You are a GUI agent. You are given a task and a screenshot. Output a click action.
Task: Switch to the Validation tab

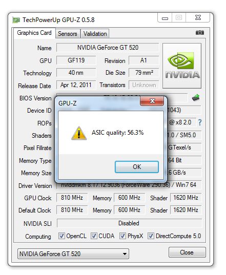[x=95, y=33]
